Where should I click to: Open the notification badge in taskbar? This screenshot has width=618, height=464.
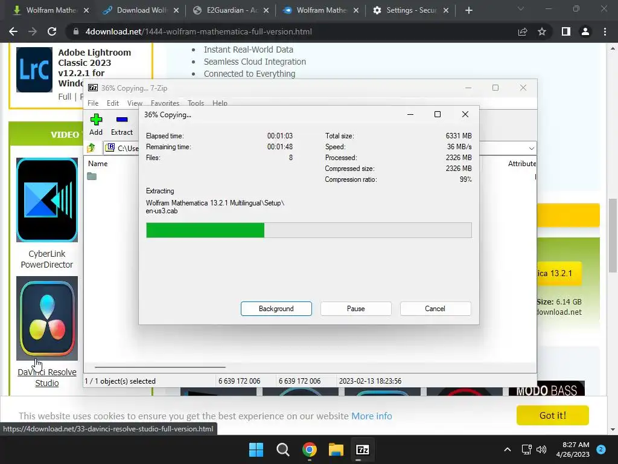tap(601, 449)
